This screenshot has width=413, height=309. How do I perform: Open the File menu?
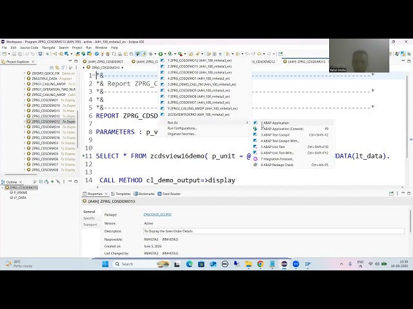coord(5,48)
